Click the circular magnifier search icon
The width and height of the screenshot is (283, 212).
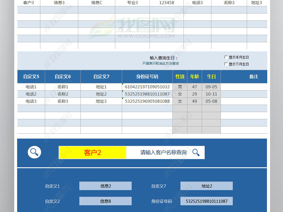pyautogui.click(x=34, y=152)
